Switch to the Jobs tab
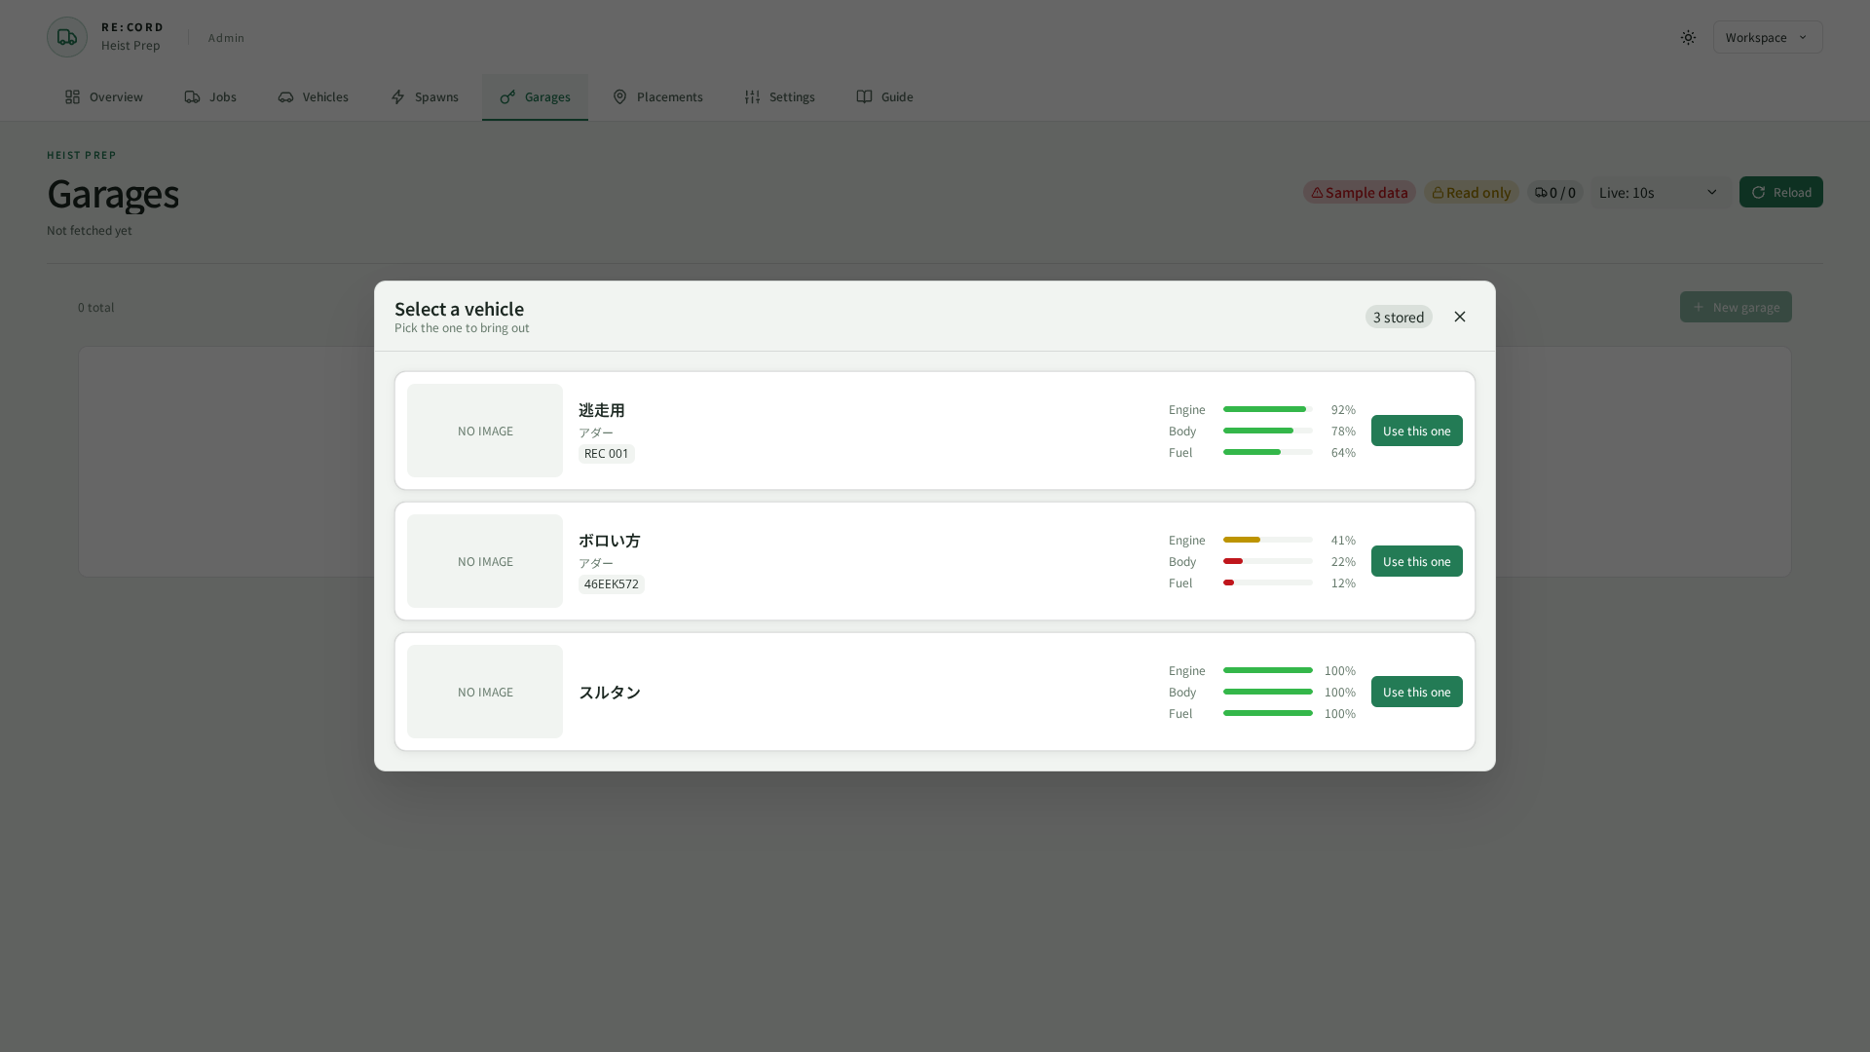Screen dimensions: 1870x1052 tap(210, 97)
